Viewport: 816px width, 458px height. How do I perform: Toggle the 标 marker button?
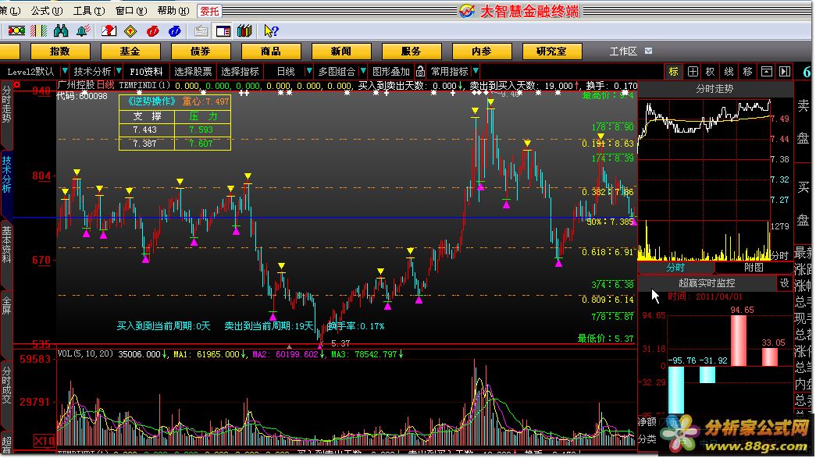pyautogui.click(x=673, y=71)
